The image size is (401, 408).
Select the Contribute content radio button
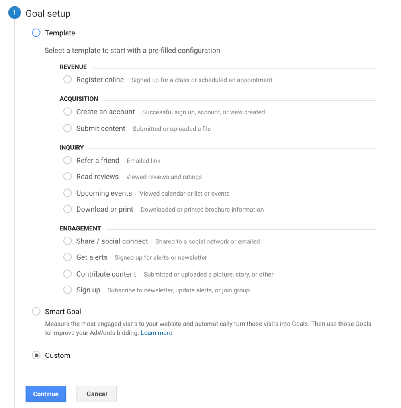coord(68,274)
